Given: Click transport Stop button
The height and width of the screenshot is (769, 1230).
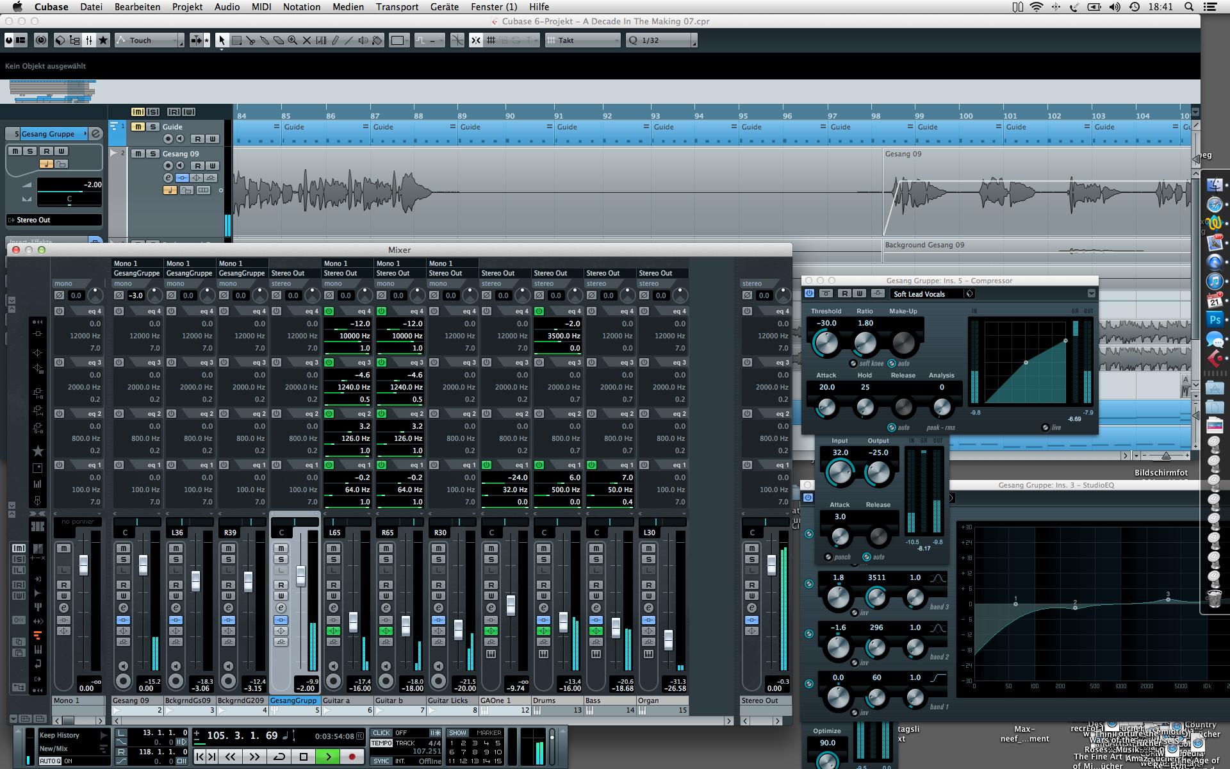Looking at the screenshot, I should [x=304, y=757].
